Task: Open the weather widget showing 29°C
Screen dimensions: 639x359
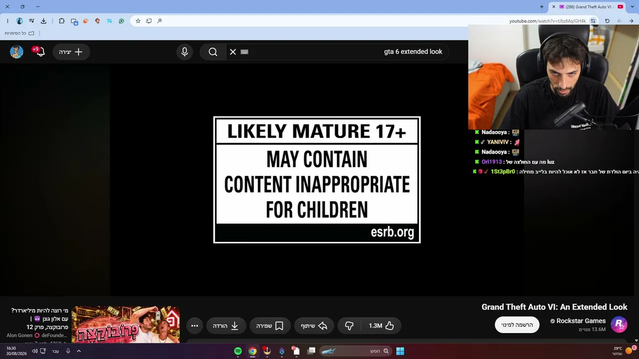Action: [624, 351]
